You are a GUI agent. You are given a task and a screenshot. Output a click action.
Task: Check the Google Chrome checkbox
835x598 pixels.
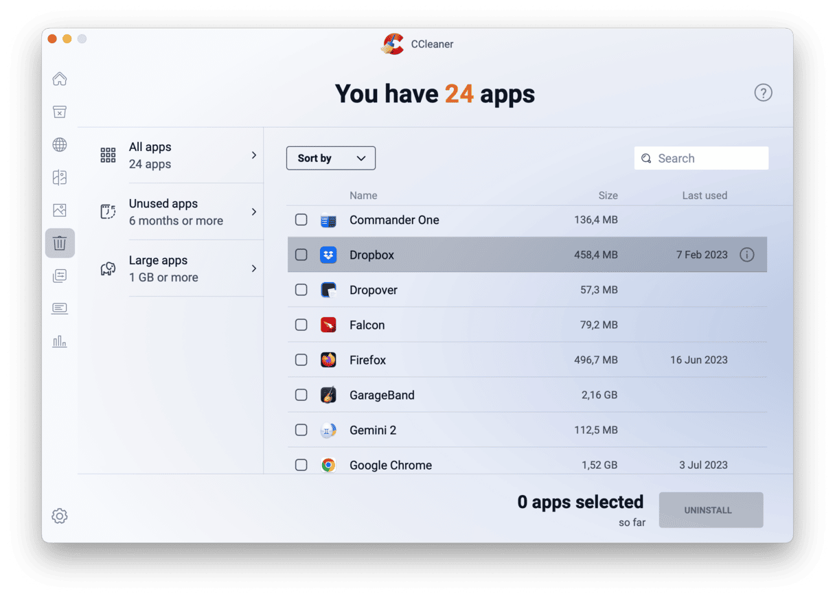[x=301, y=465]
